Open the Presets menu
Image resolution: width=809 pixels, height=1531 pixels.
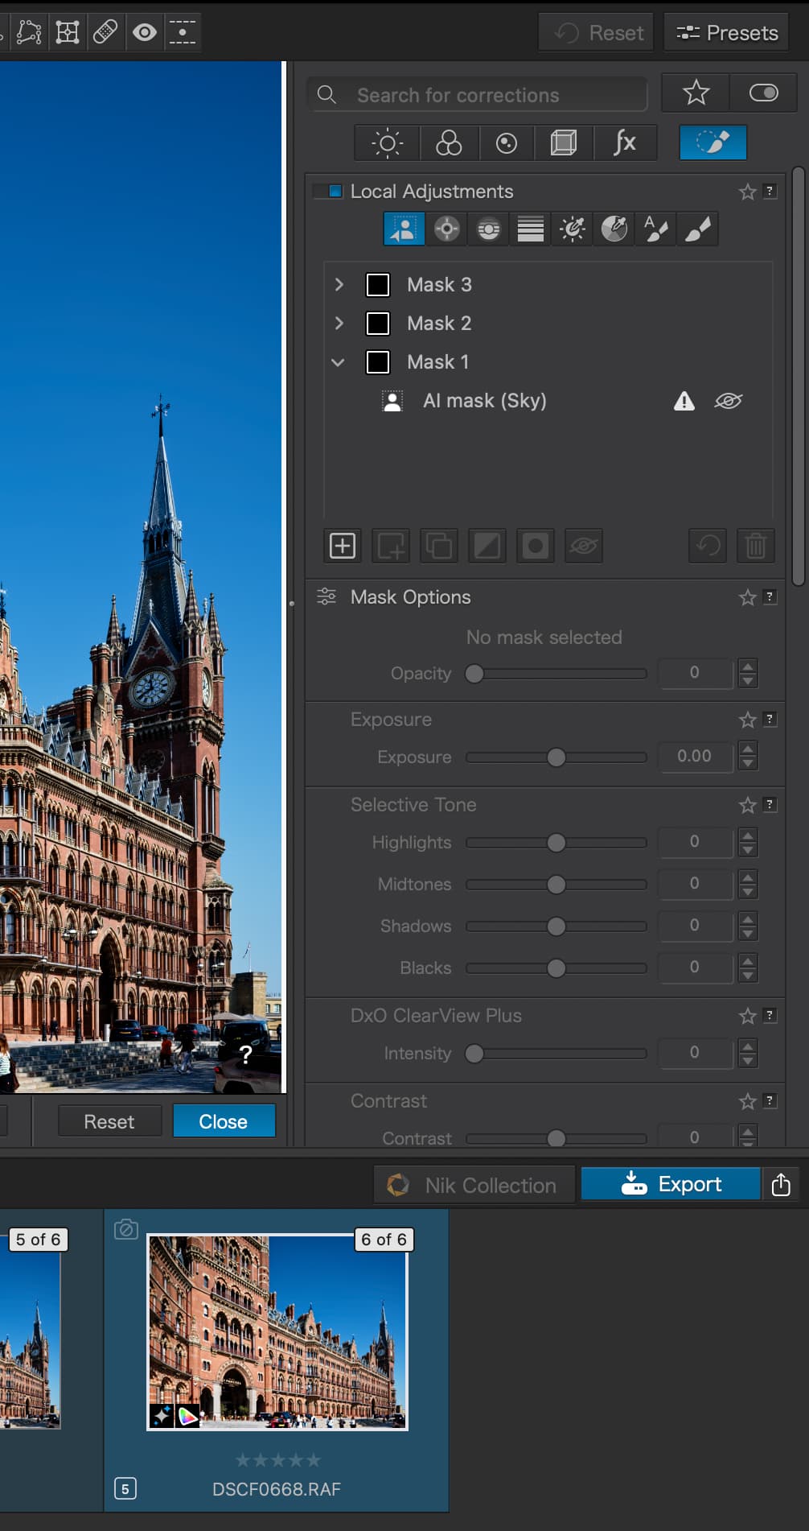[726, 33]
